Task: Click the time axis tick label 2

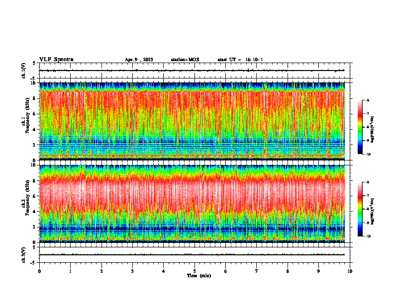Action: pos(101,271)
